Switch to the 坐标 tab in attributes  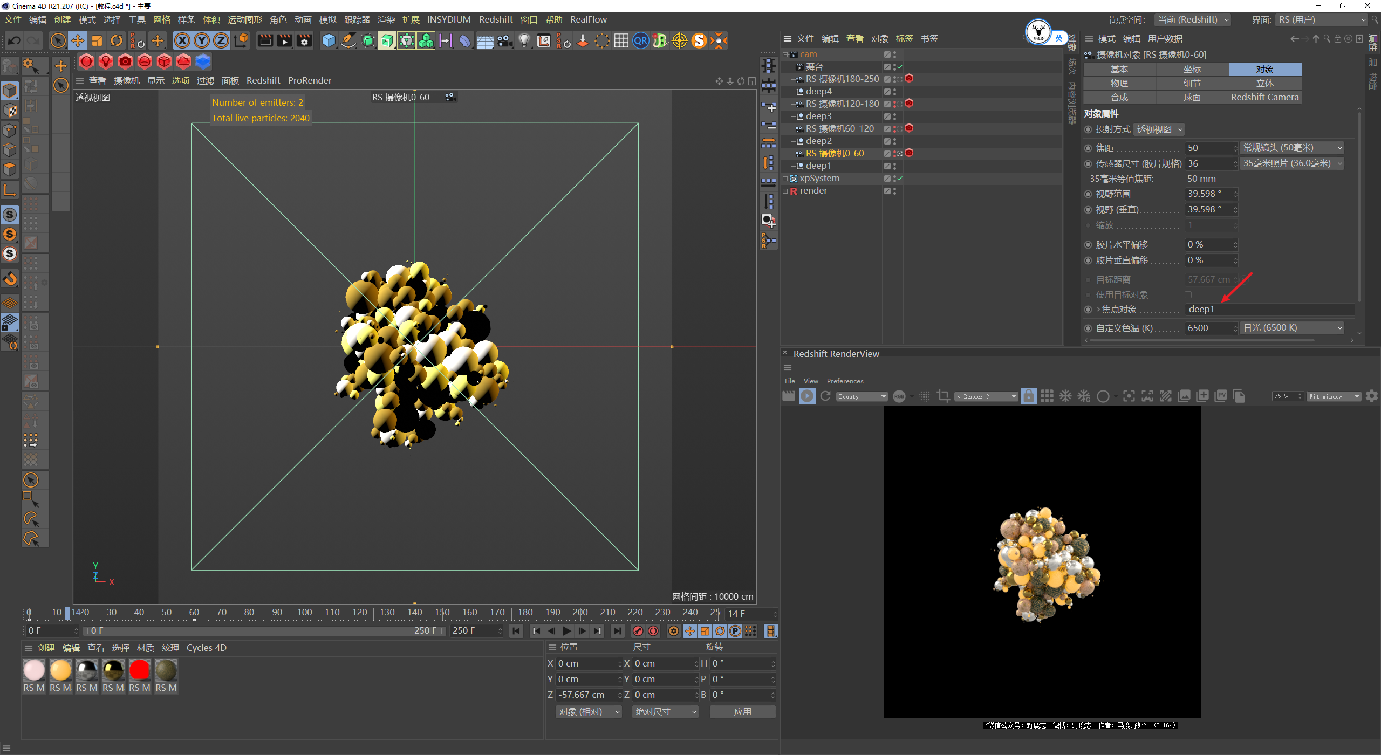point(1192,69)
